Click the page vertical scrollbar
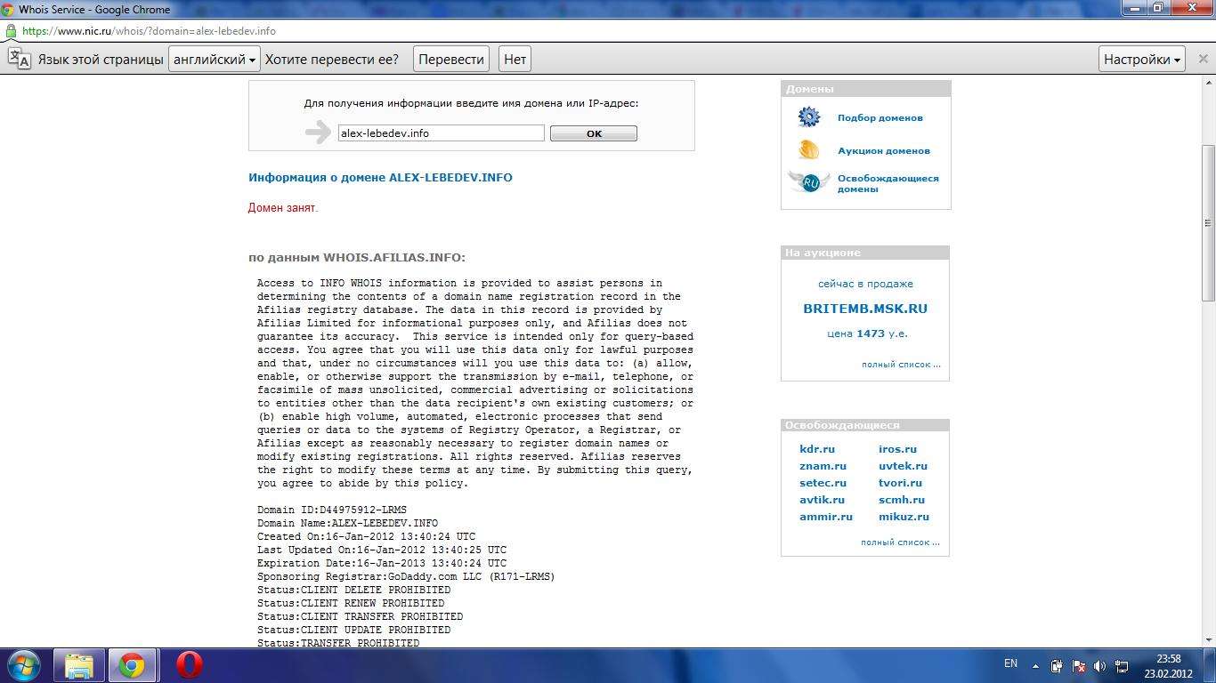 point(1208,222)
